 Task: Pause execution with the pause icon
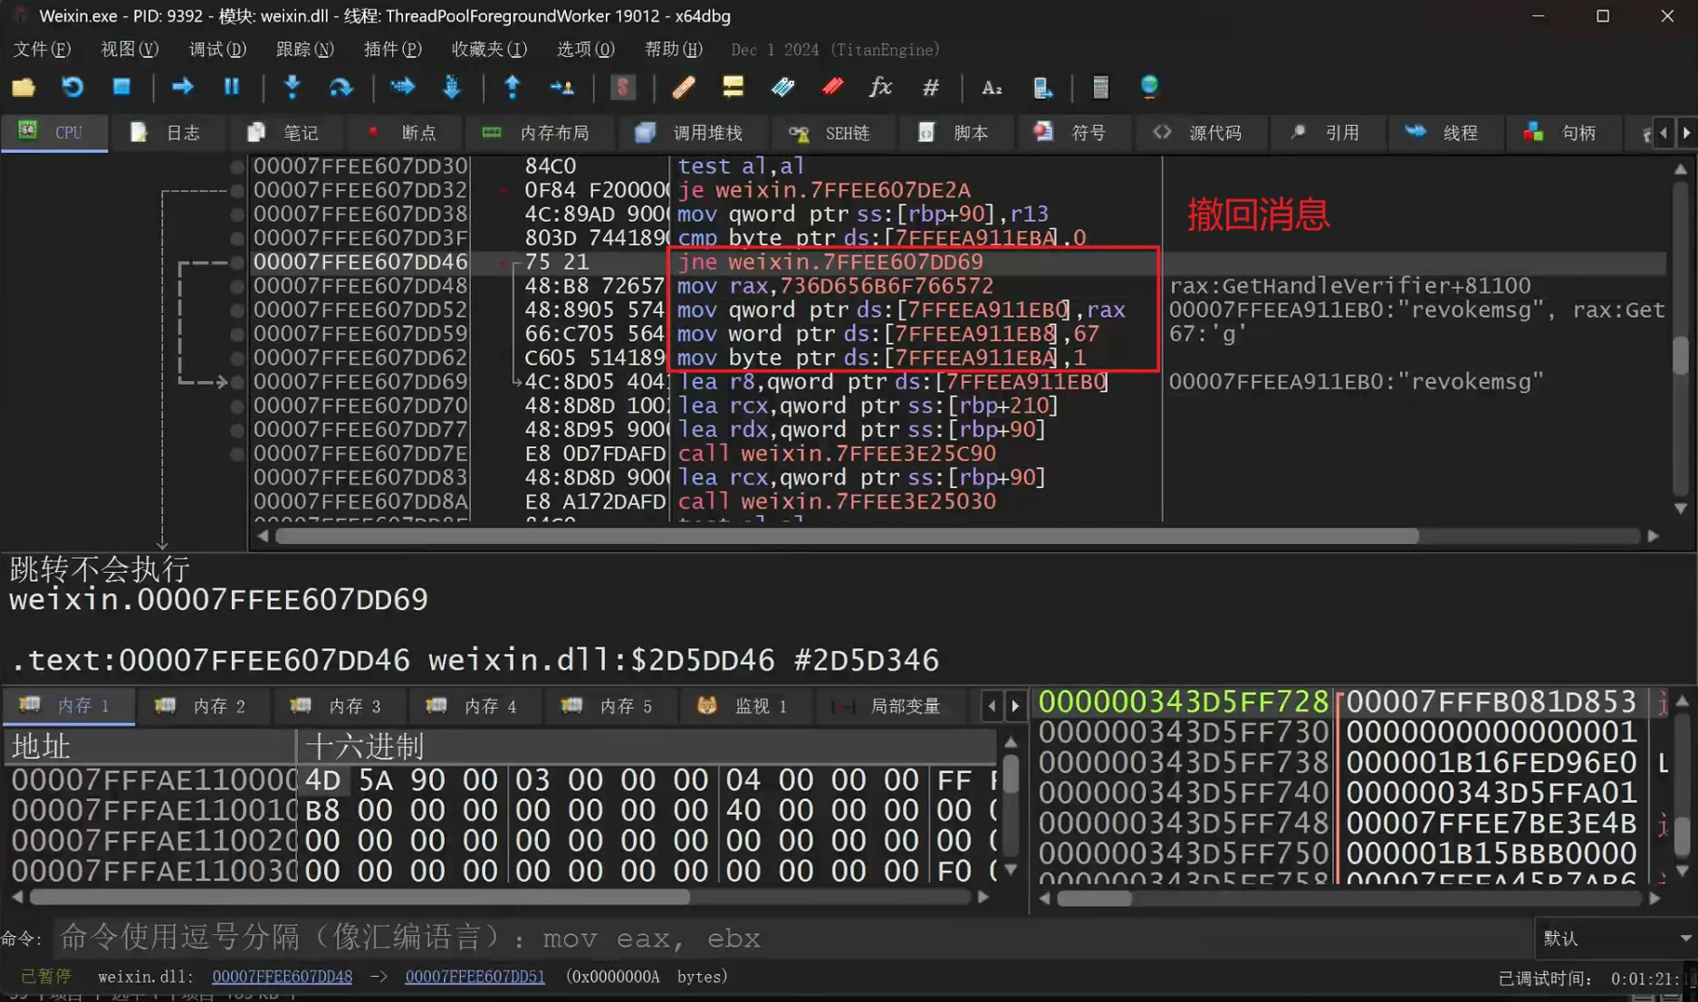click(231, 87)
